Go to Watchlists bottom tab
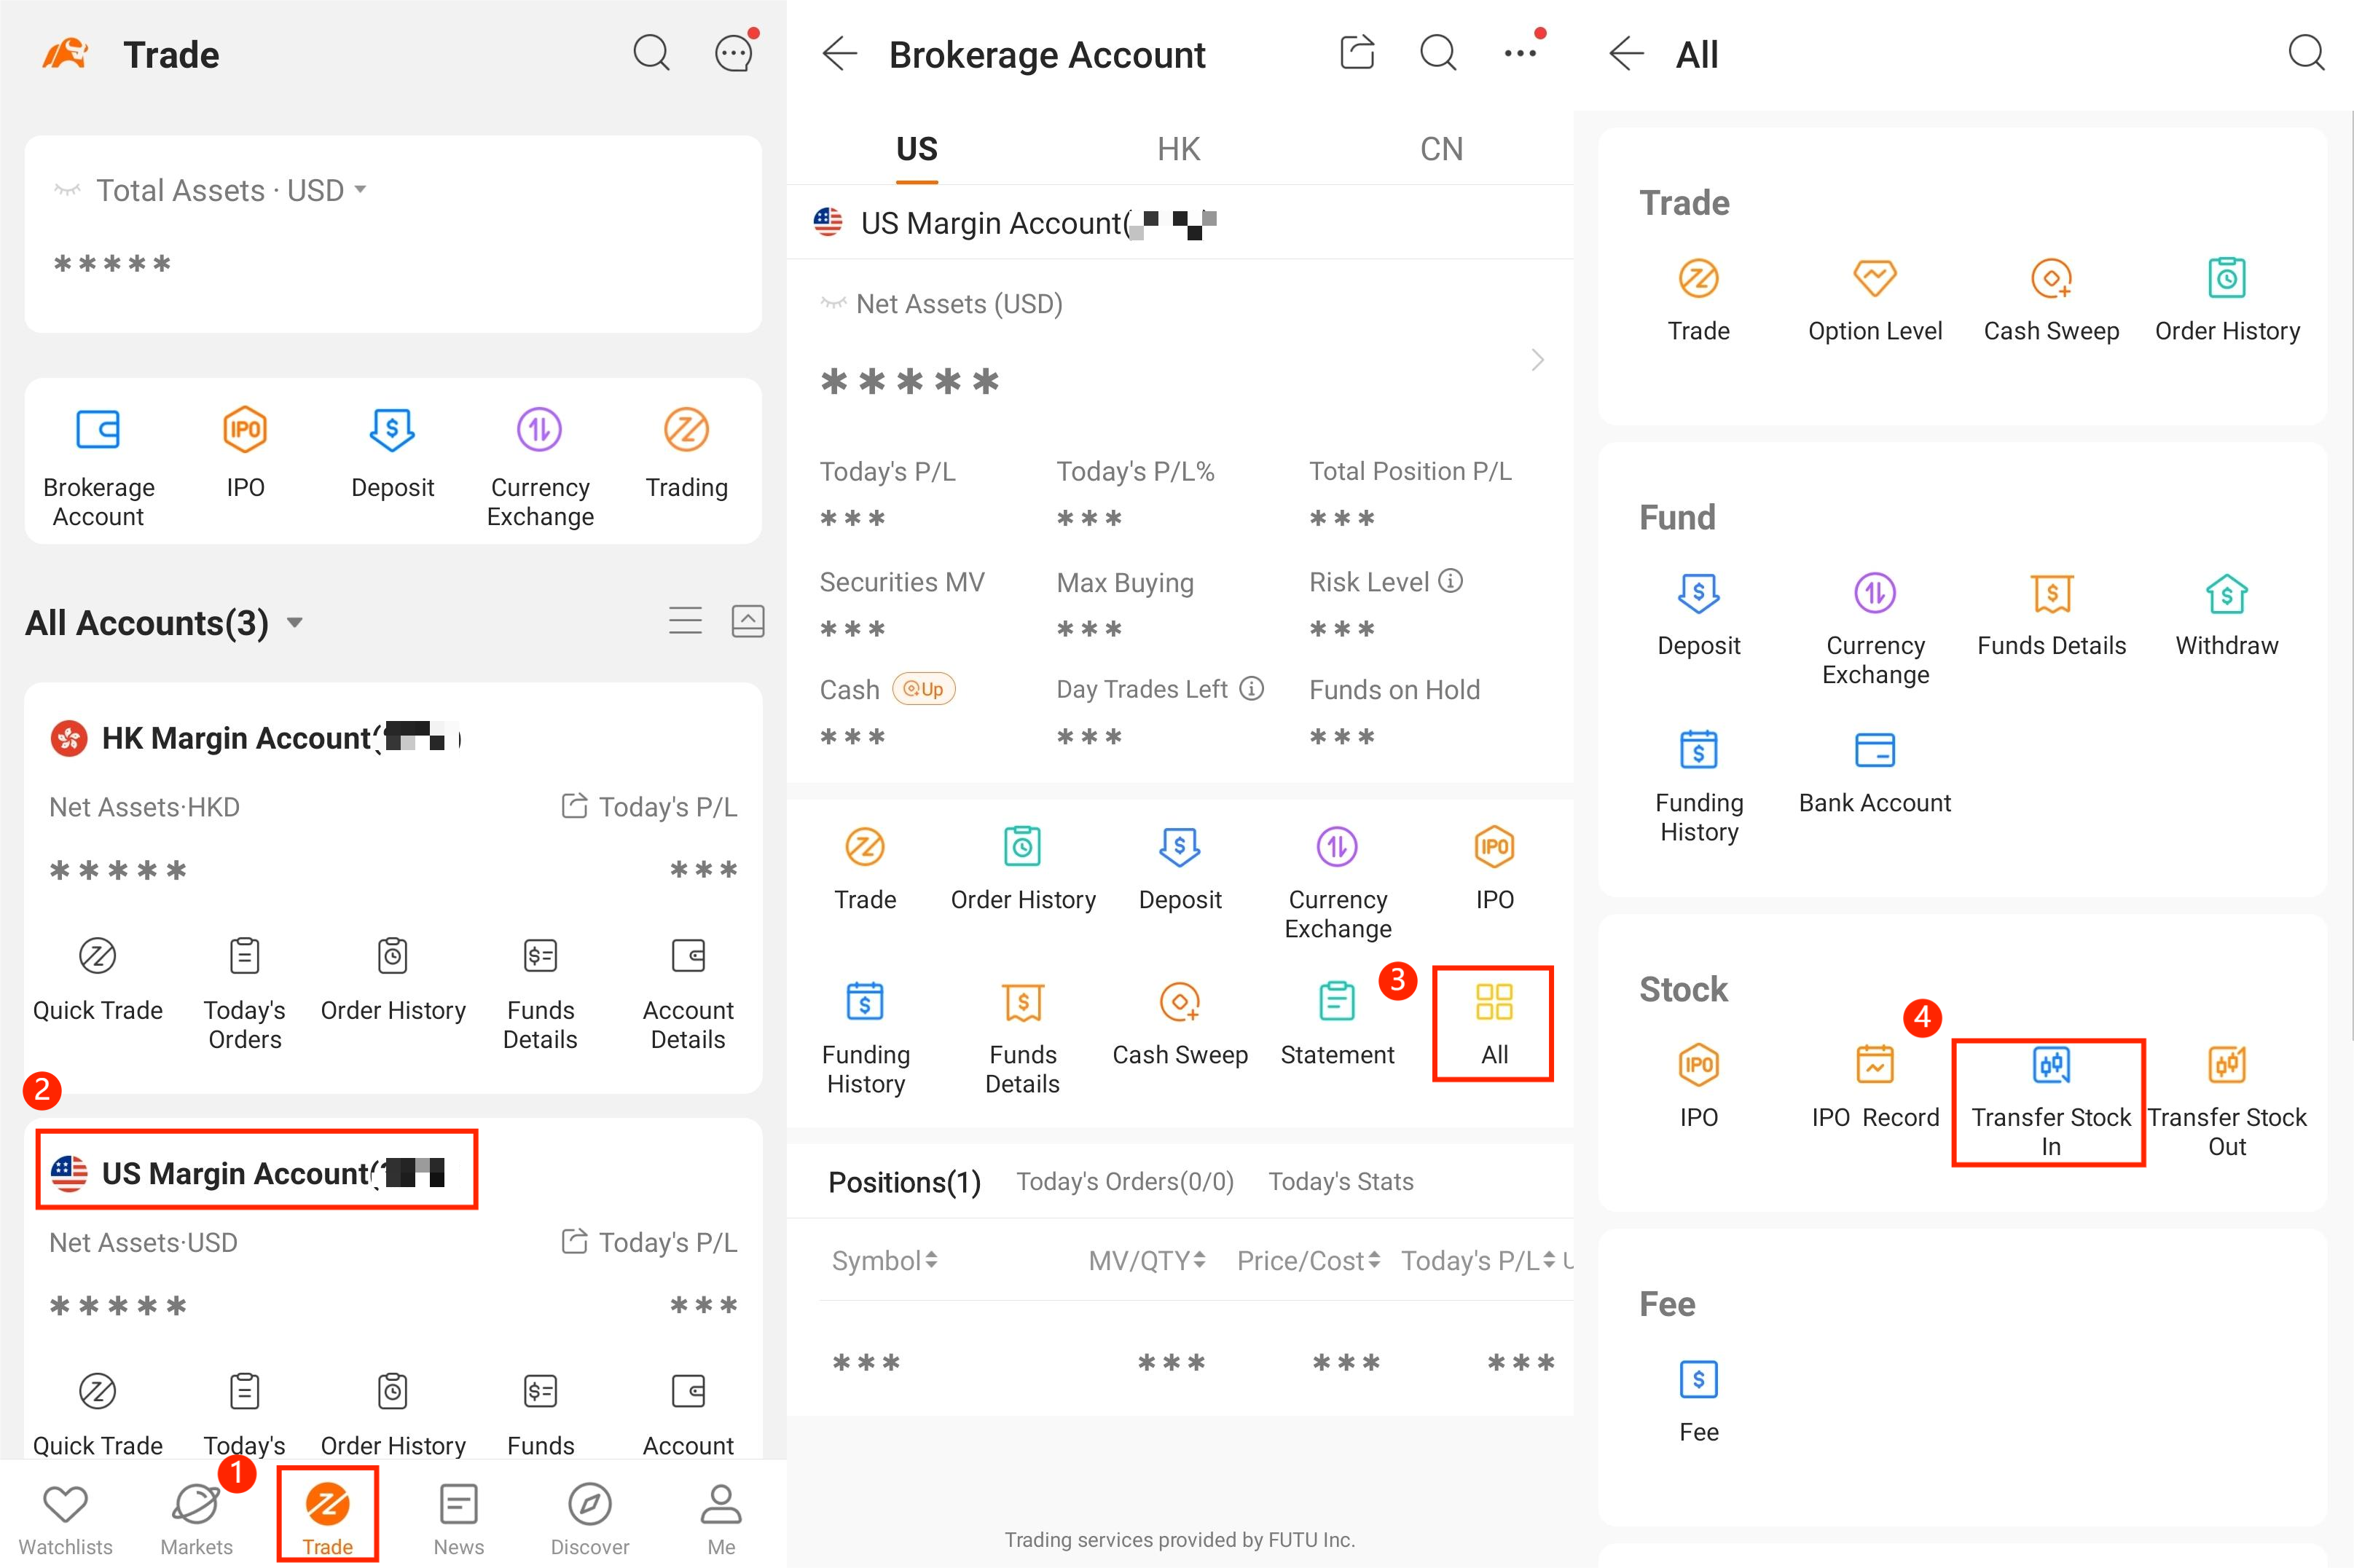The width and height of the screenshot is (2354, 1568). click(65, 1519)
